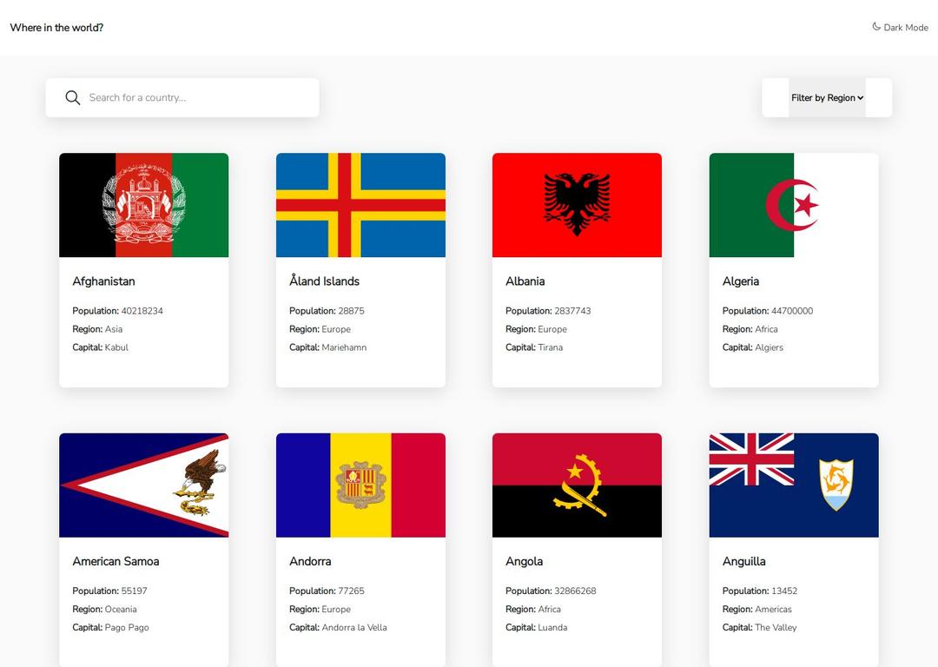Click the chevron arrow on Filter by Region
Image resolution: width=938 pixels, height=667 pixels.
[860, 98]
